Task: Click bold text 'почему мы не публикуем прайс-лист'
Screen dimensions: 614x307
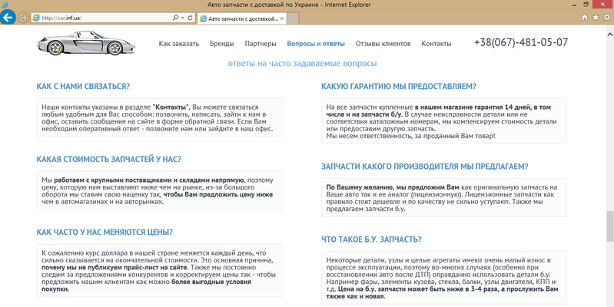Action: tap(103, 268)
